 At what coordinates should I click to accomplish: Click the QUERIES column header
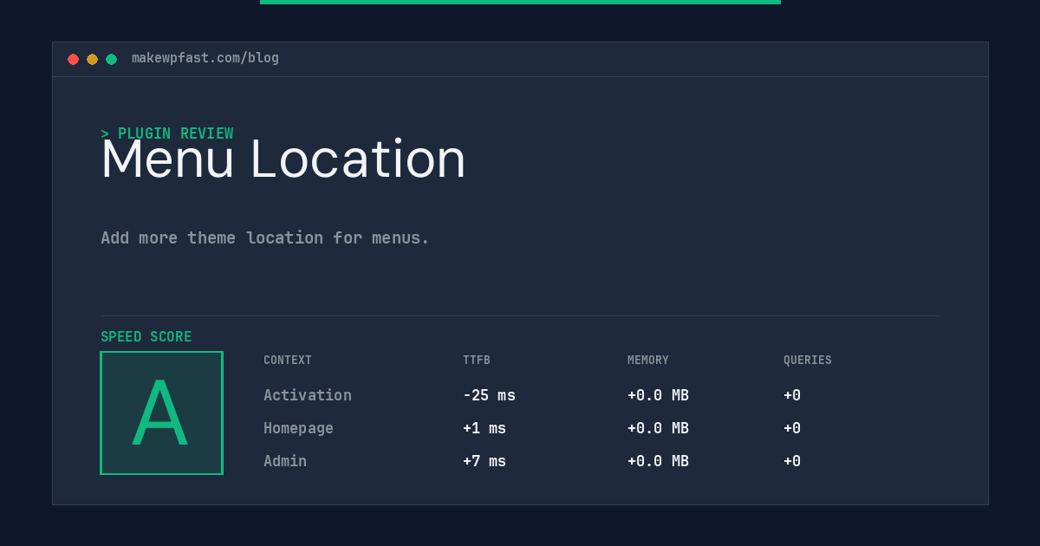[x=808, y=361]
